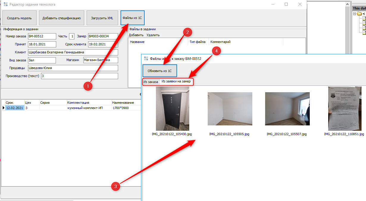Click the icon in the Файлы из 1С dialog title

[146, 59]
